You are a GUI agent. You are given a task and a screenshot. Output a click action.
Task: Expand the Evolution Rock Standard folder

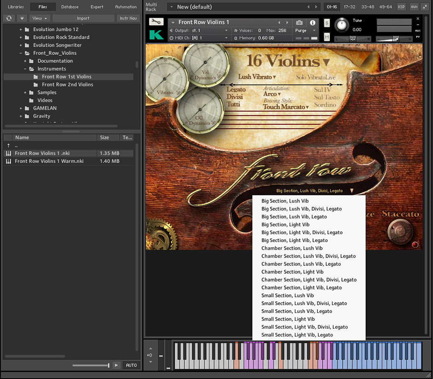coord(20,37)
